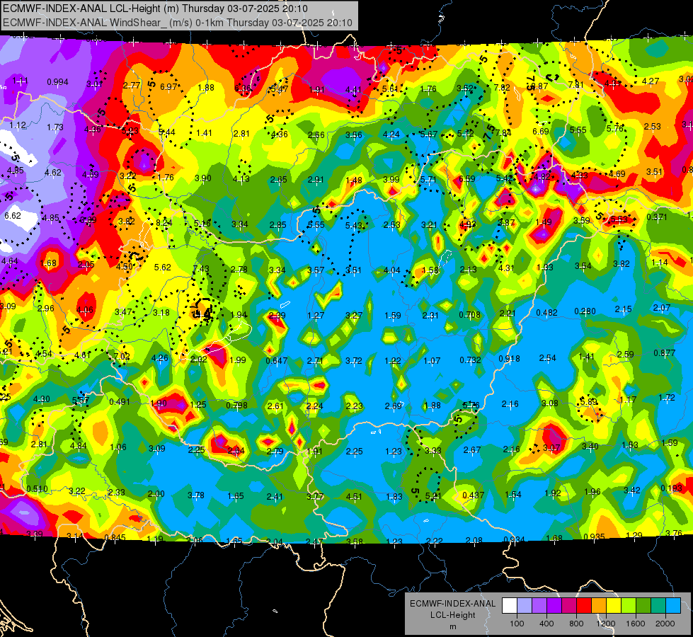Select the yellow legend swatch
Viewport: 693px width, 637px height.
click(614, 606)
